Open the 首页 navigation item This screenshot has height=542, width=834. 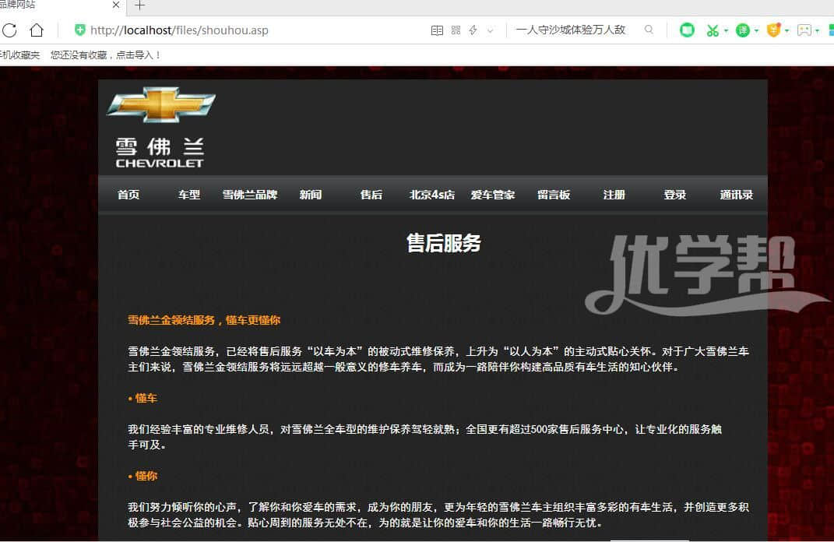pyautogui.click(x=128, y=195)
